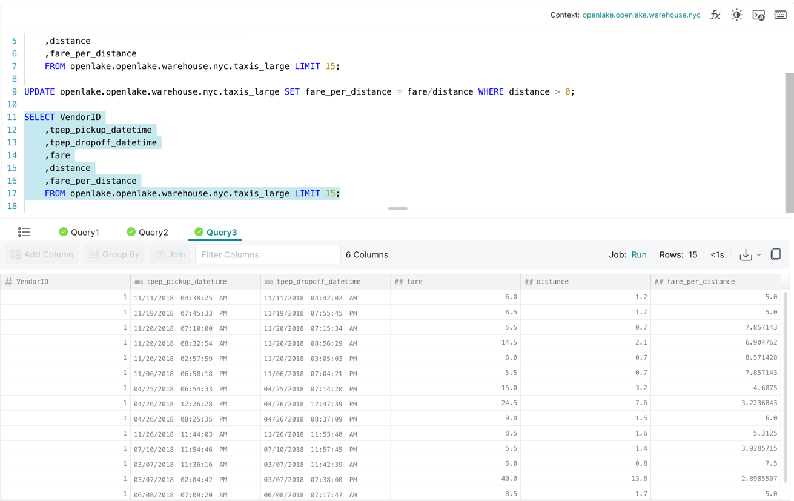Click the autocomplete terminal icon

tap(758, 15)
